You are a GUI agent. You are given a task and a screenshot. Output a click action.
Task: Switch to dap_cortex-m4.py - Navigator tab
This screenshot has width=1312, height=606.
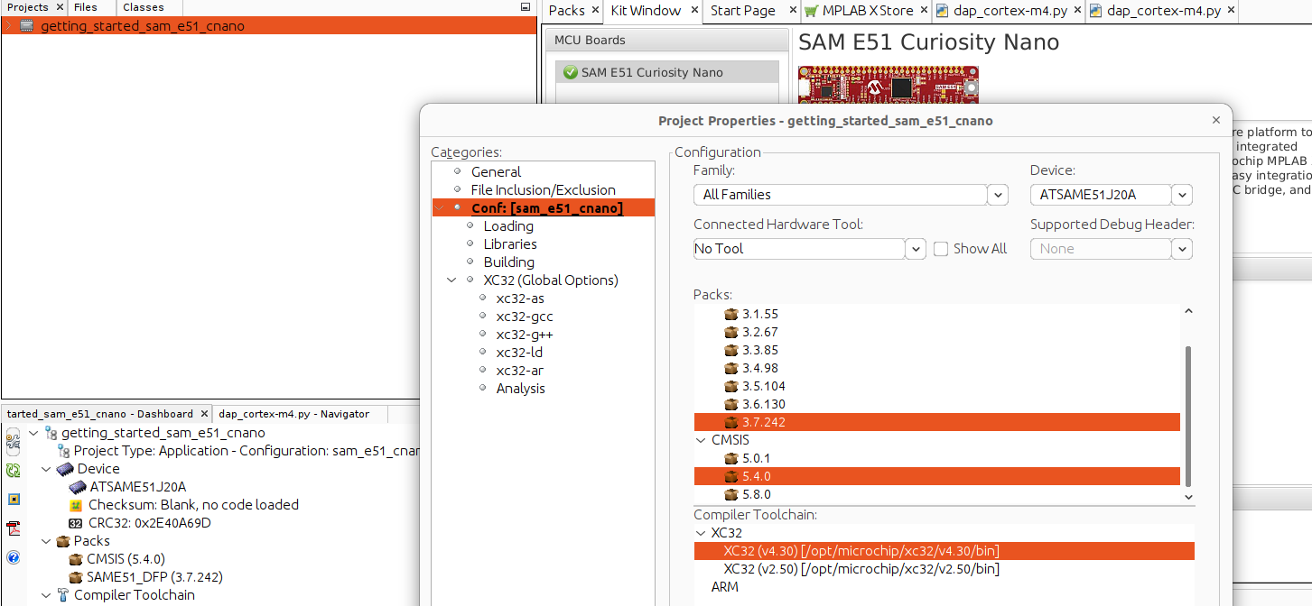(x=294, y=414)
